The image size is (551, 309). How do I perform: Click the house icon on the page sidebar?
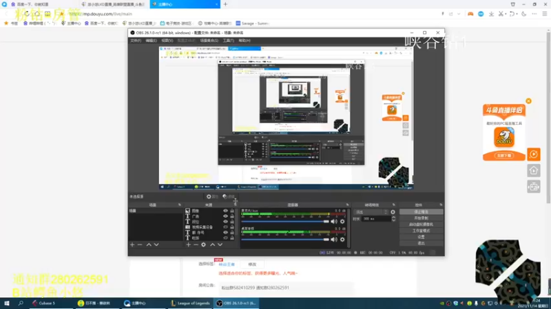tap(533, 170)
